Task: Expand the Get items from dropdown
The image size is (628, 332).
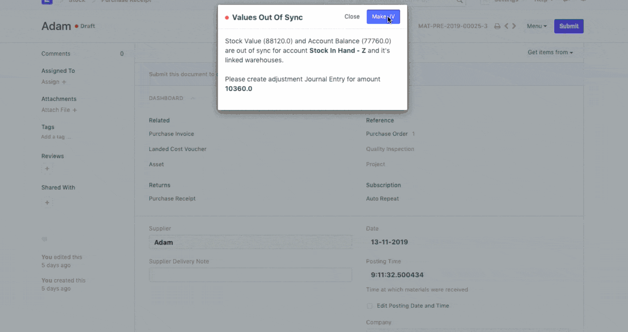Action: pos(550,52)
